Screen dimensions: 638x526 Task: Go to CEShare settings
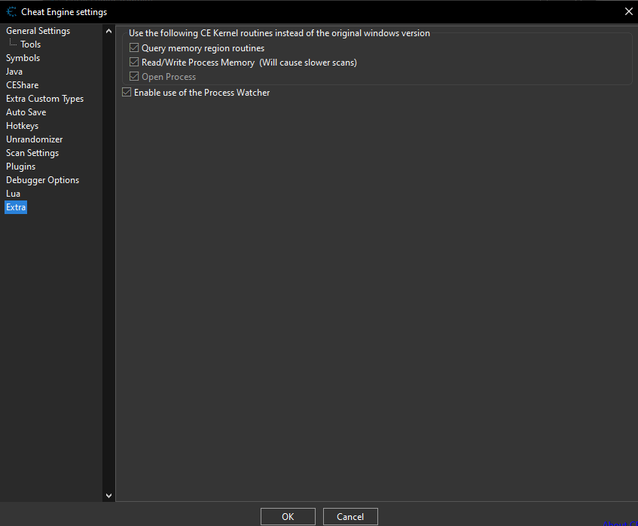click(x=22, y=85)
